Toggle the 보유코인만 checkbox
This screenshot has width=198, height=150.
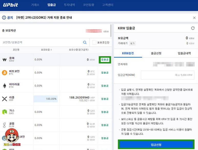click(94, 43)
